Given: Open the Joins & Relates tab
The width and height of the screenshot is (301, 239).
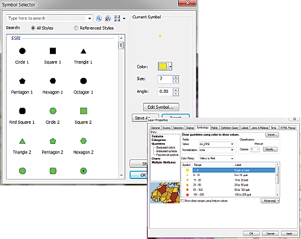Looking at the screenshot, I should [259, 128].
